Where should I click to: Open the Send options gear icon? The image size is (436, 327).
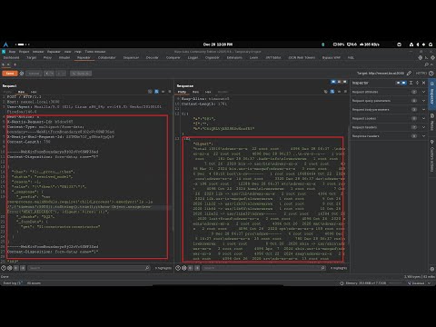click(x=22, y=74)
